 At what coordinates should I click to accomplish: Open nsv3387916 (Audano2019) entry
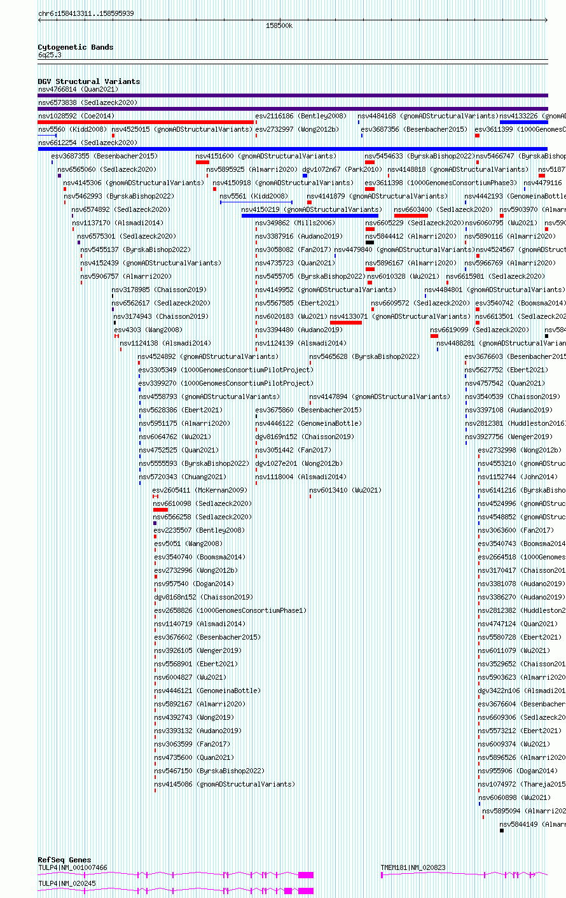pos(299,236)
